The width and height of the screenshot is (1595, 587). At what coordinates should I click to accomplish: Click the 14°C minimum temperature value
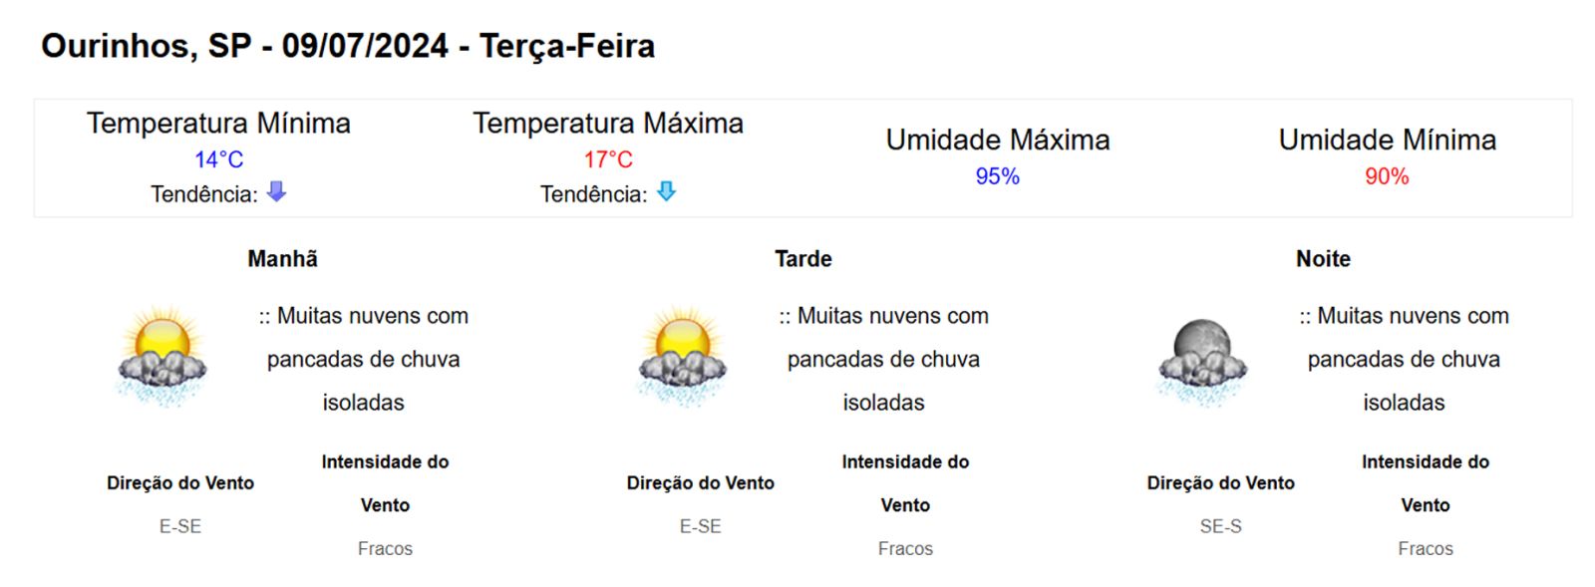pyautogui.click(x=218, y=159)
